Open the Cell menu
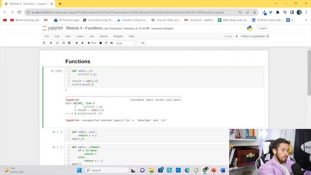This screenshot has width=311, height=175. (x=91, y=36)
